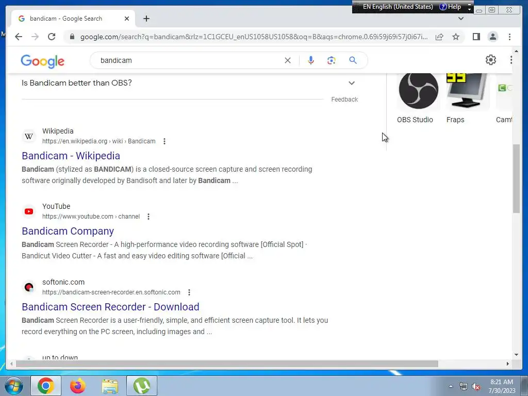This screenshot has height=396, width=528.
Task: Open options menu for softonic result
Action: tap(189, 292)
